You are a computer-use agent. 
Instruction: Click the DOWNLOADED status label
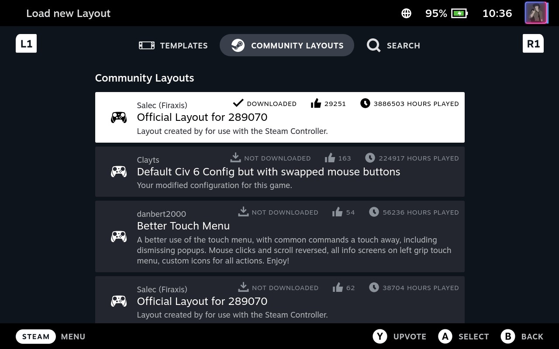coord(272,104)
